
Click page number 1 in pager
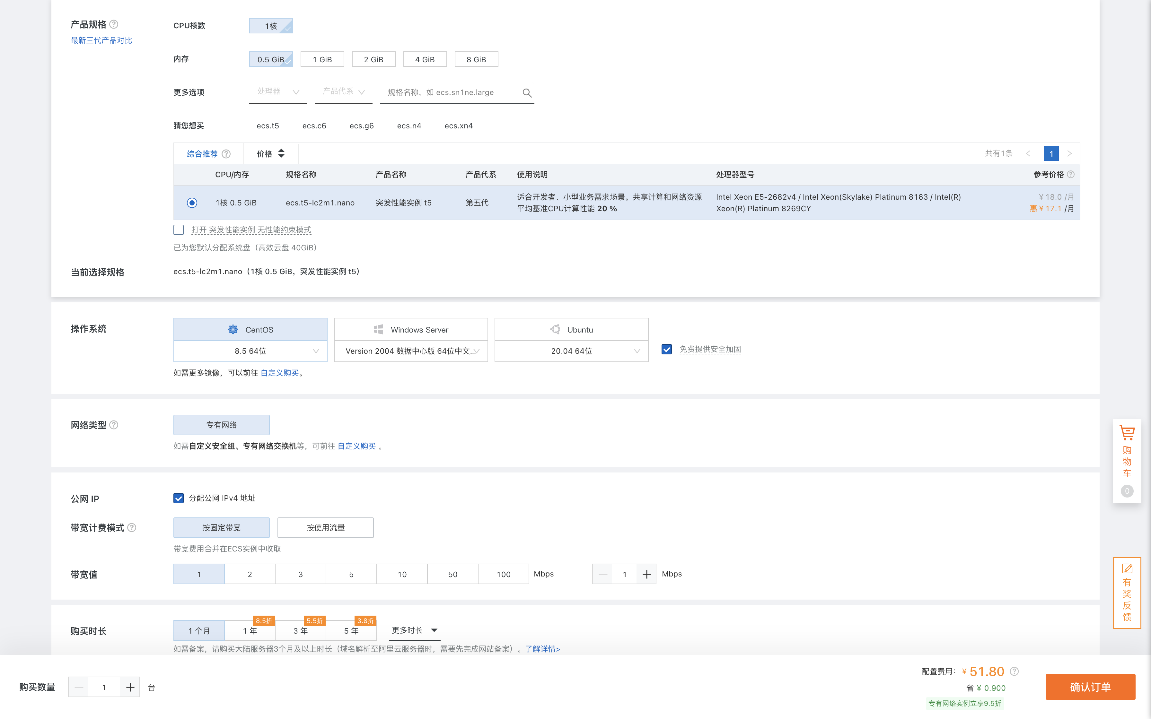(x=1051, y=153)
